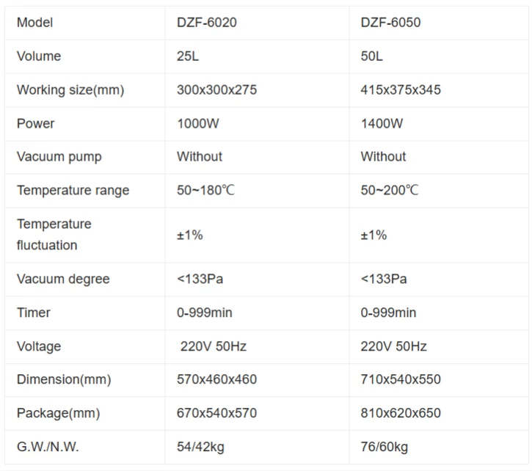Click the working size 415x375x345 value
The image size is (532, 471).
pos(401,90)
